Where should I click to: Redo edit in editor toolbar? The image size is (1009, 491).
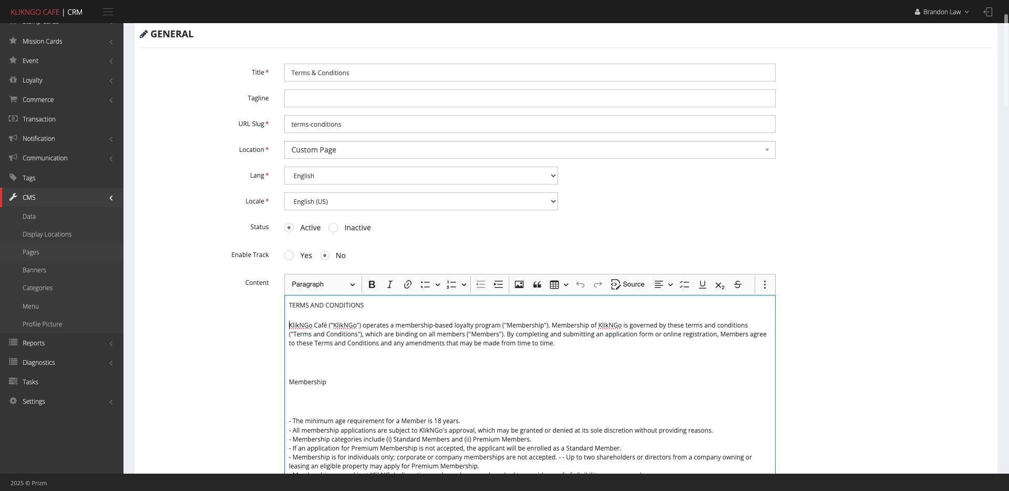point(598,284)
